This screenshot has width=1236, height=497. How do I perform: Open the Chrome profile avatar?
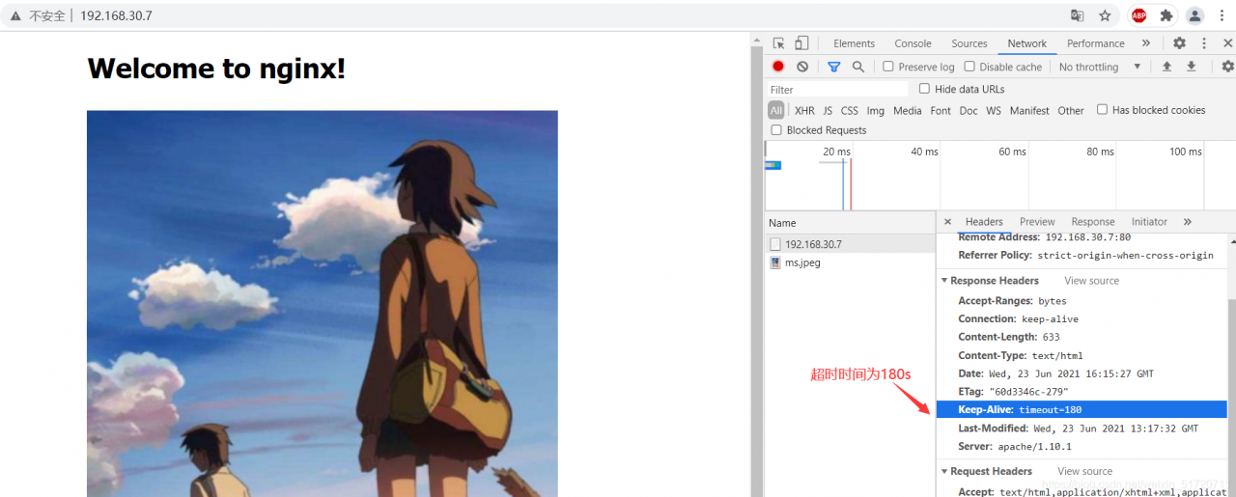[x=1195, y=15]
